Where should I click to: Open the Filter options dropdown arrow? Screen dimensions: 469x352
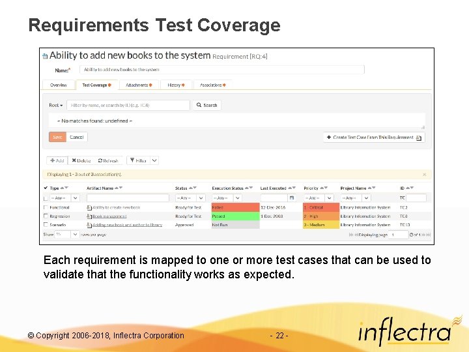point(154,160)
